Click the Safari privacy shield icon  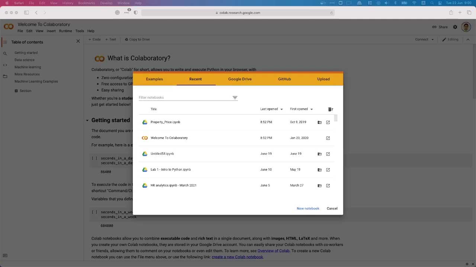click(x=135, y=13)
